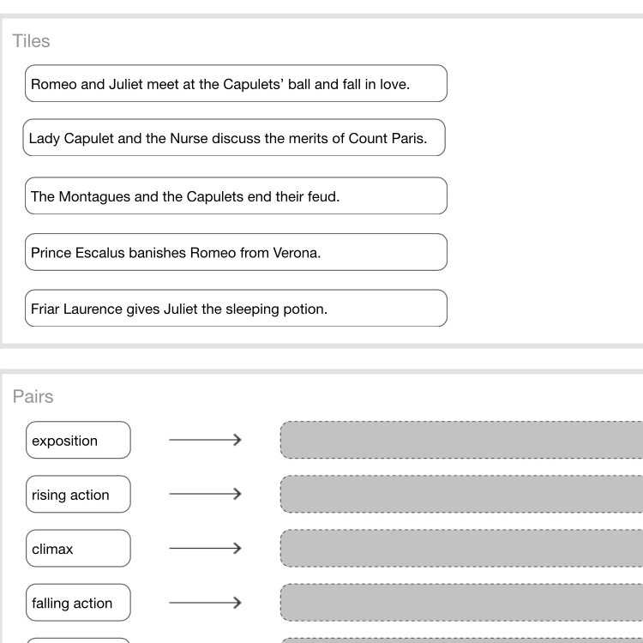The image size is (643, 643).
Task: Pick the Montagues and Capulets feud tile
Action: click(236, 196)
